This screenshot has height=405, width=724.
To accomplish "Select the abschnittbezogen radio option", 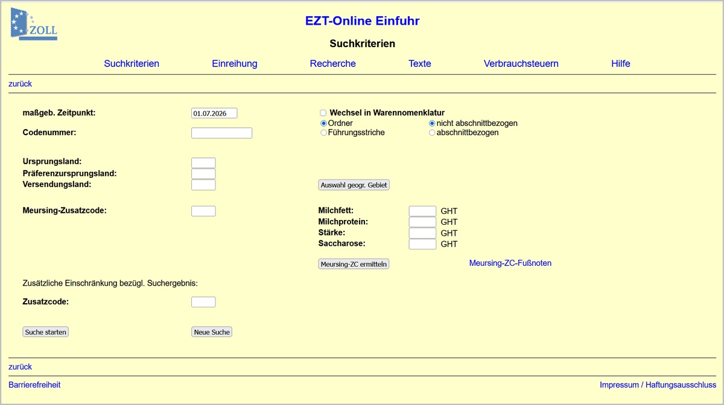I will [x=432, y=133].
